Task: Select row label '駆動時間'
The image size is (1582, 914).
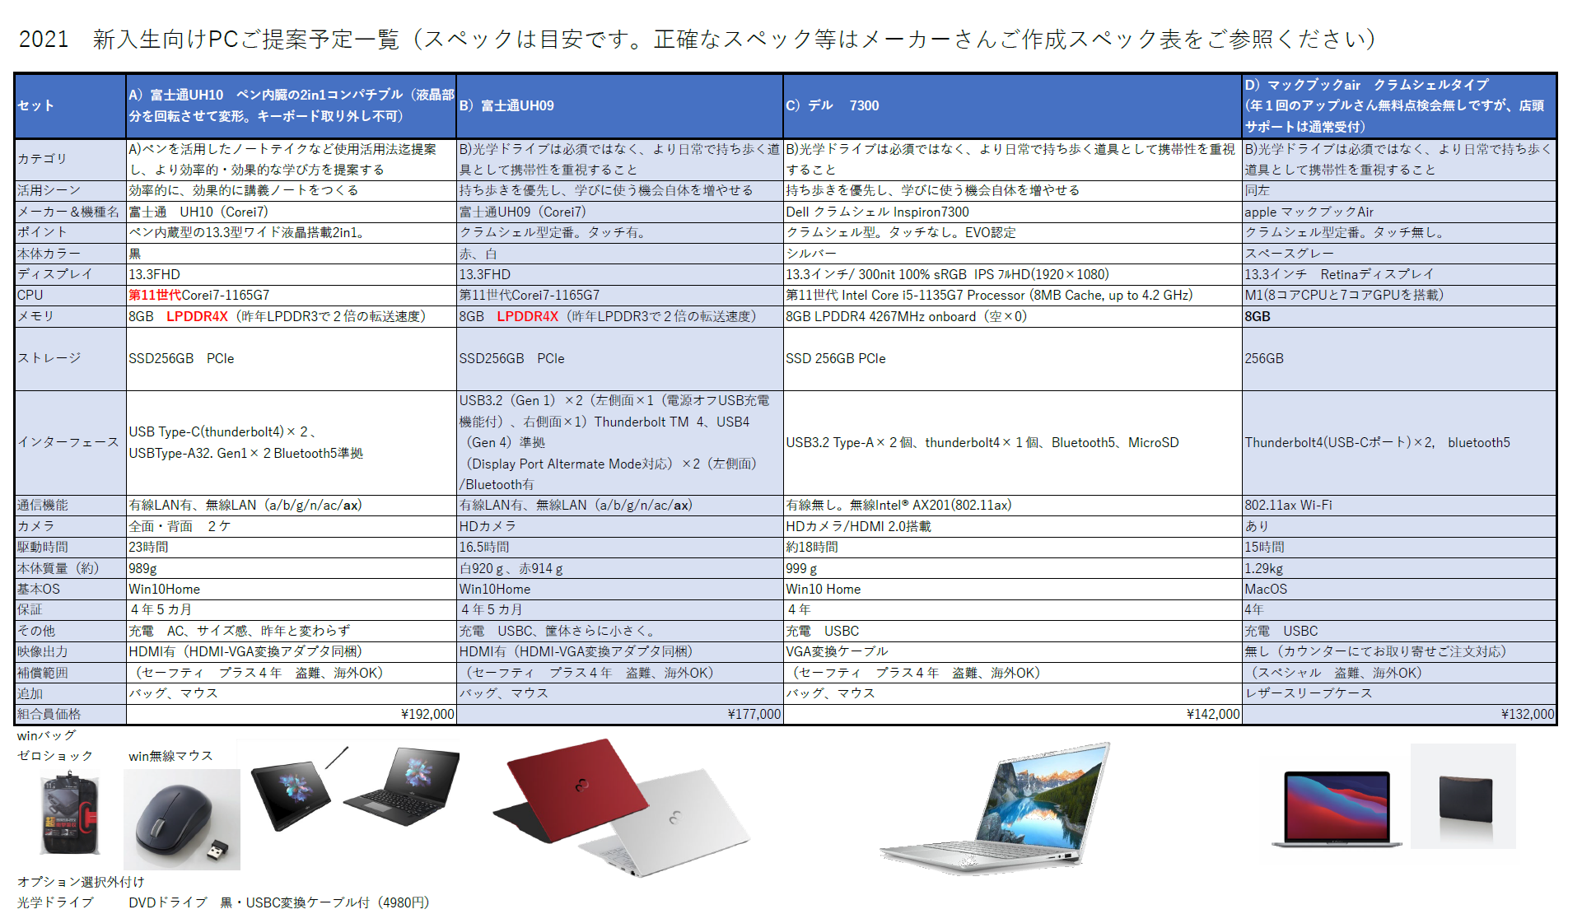Action: [70, 547]
